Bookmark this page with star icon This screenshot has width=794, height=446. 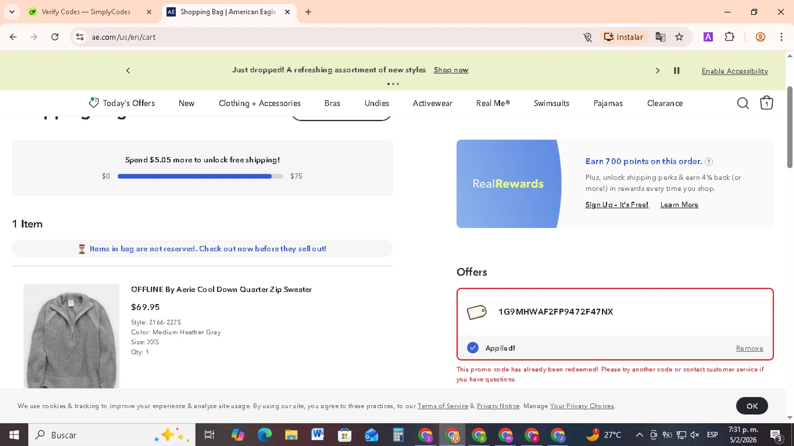coord(679,37)
